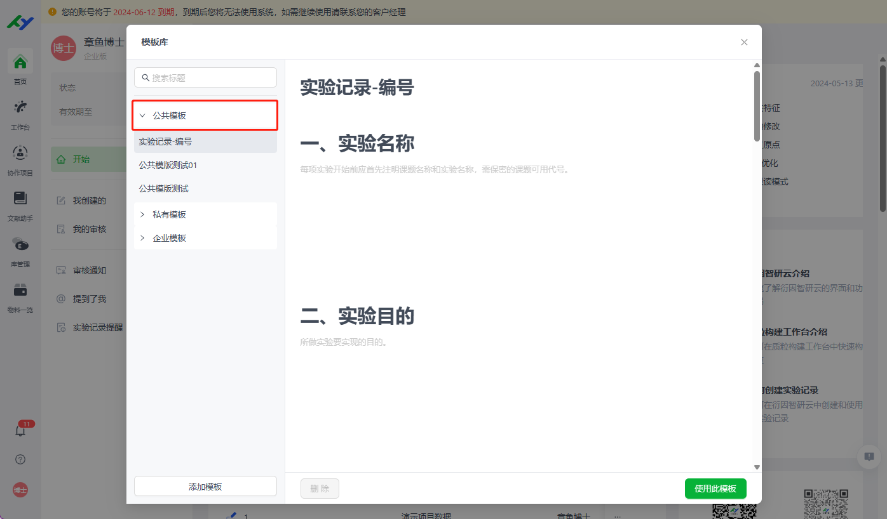Click the notification bell with 11 badge
Viewport: 887px width, 519px height.
[x=20, y=431]
